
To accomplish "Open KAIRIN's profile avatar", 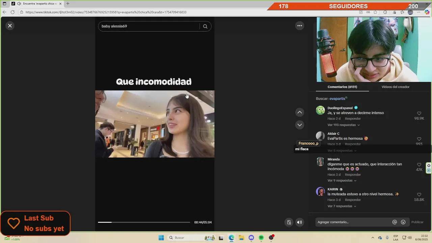I will 320,192.
